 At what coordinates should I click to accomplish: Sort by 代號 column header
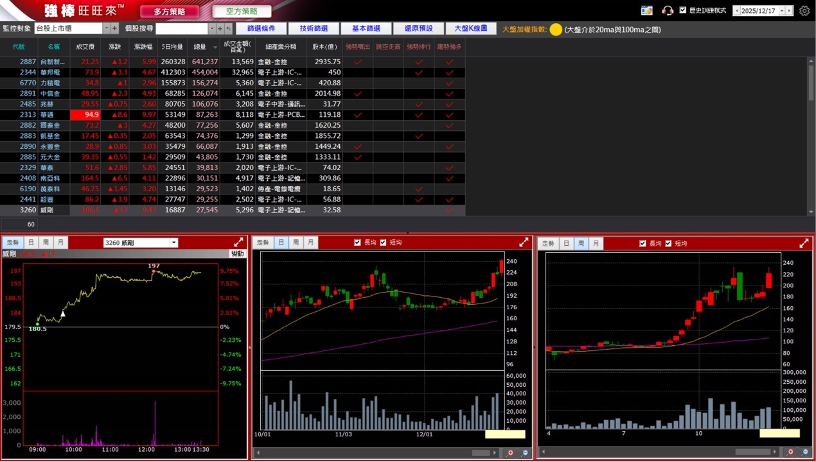click(x=19, y=47)
